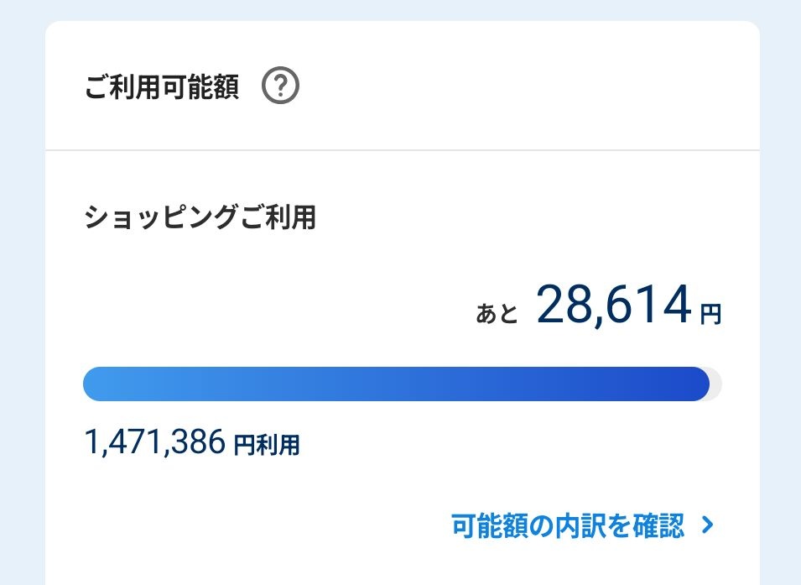Click the gray unfilled end of usage bar
801x585 pixels.
[715, 384]
